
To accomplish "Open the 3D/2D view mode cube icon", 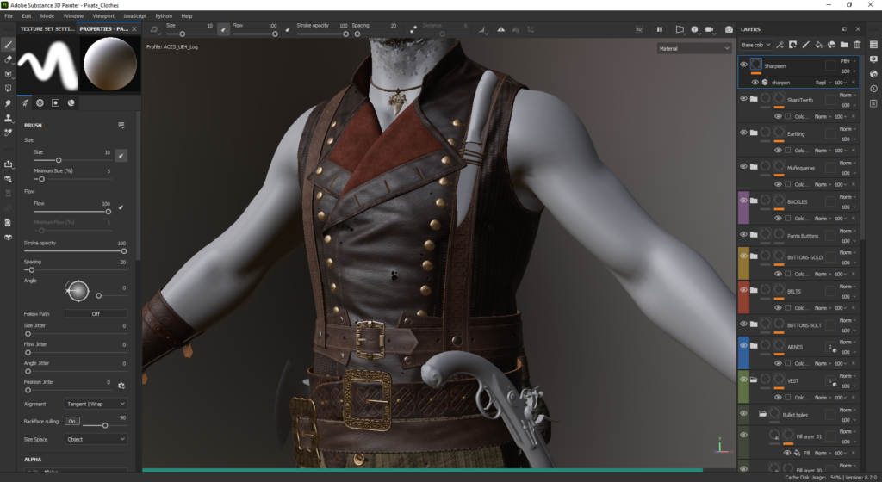I will (694, 29).
